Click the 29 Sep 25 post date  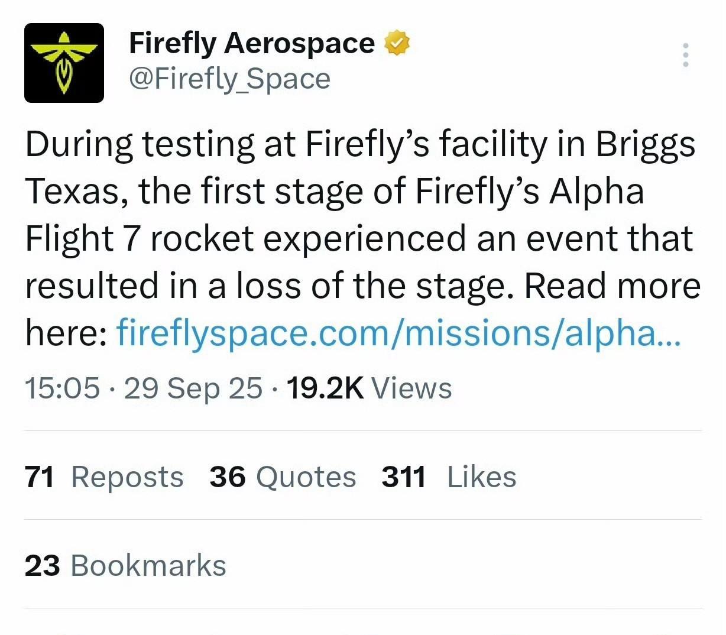point(193,388)
